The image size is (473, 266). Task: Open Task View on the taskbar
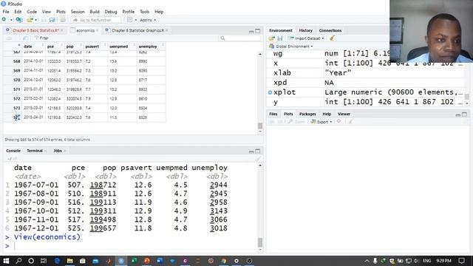coord(44,261)
